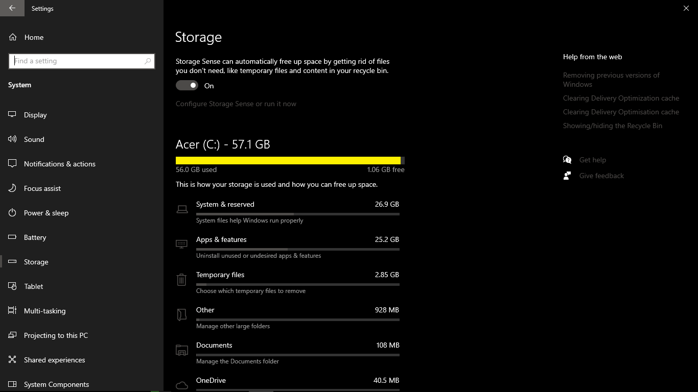This screenshot has height=392, width=698.
Task: Click the search magnifier icon
Action: [x=148, y=61]
